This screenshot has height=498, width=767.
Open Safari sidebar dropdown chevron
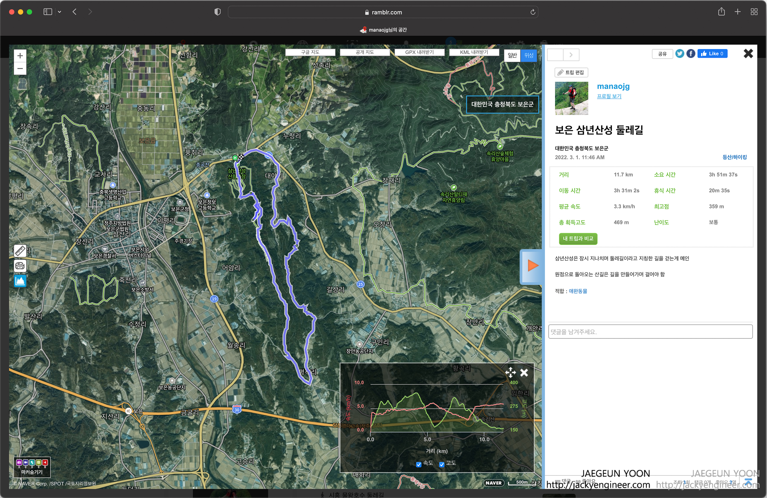click(x=59, y=12)
